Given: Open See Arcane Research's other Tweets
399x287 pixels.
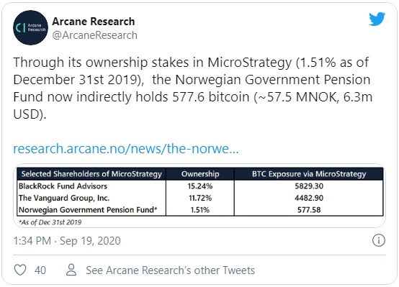Looking at the screenshot, I should 170,270.
